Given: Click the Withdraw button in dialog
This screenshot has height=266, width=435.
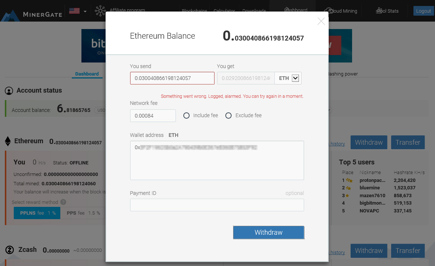Looking at the screenshot, I should (268, 233).
